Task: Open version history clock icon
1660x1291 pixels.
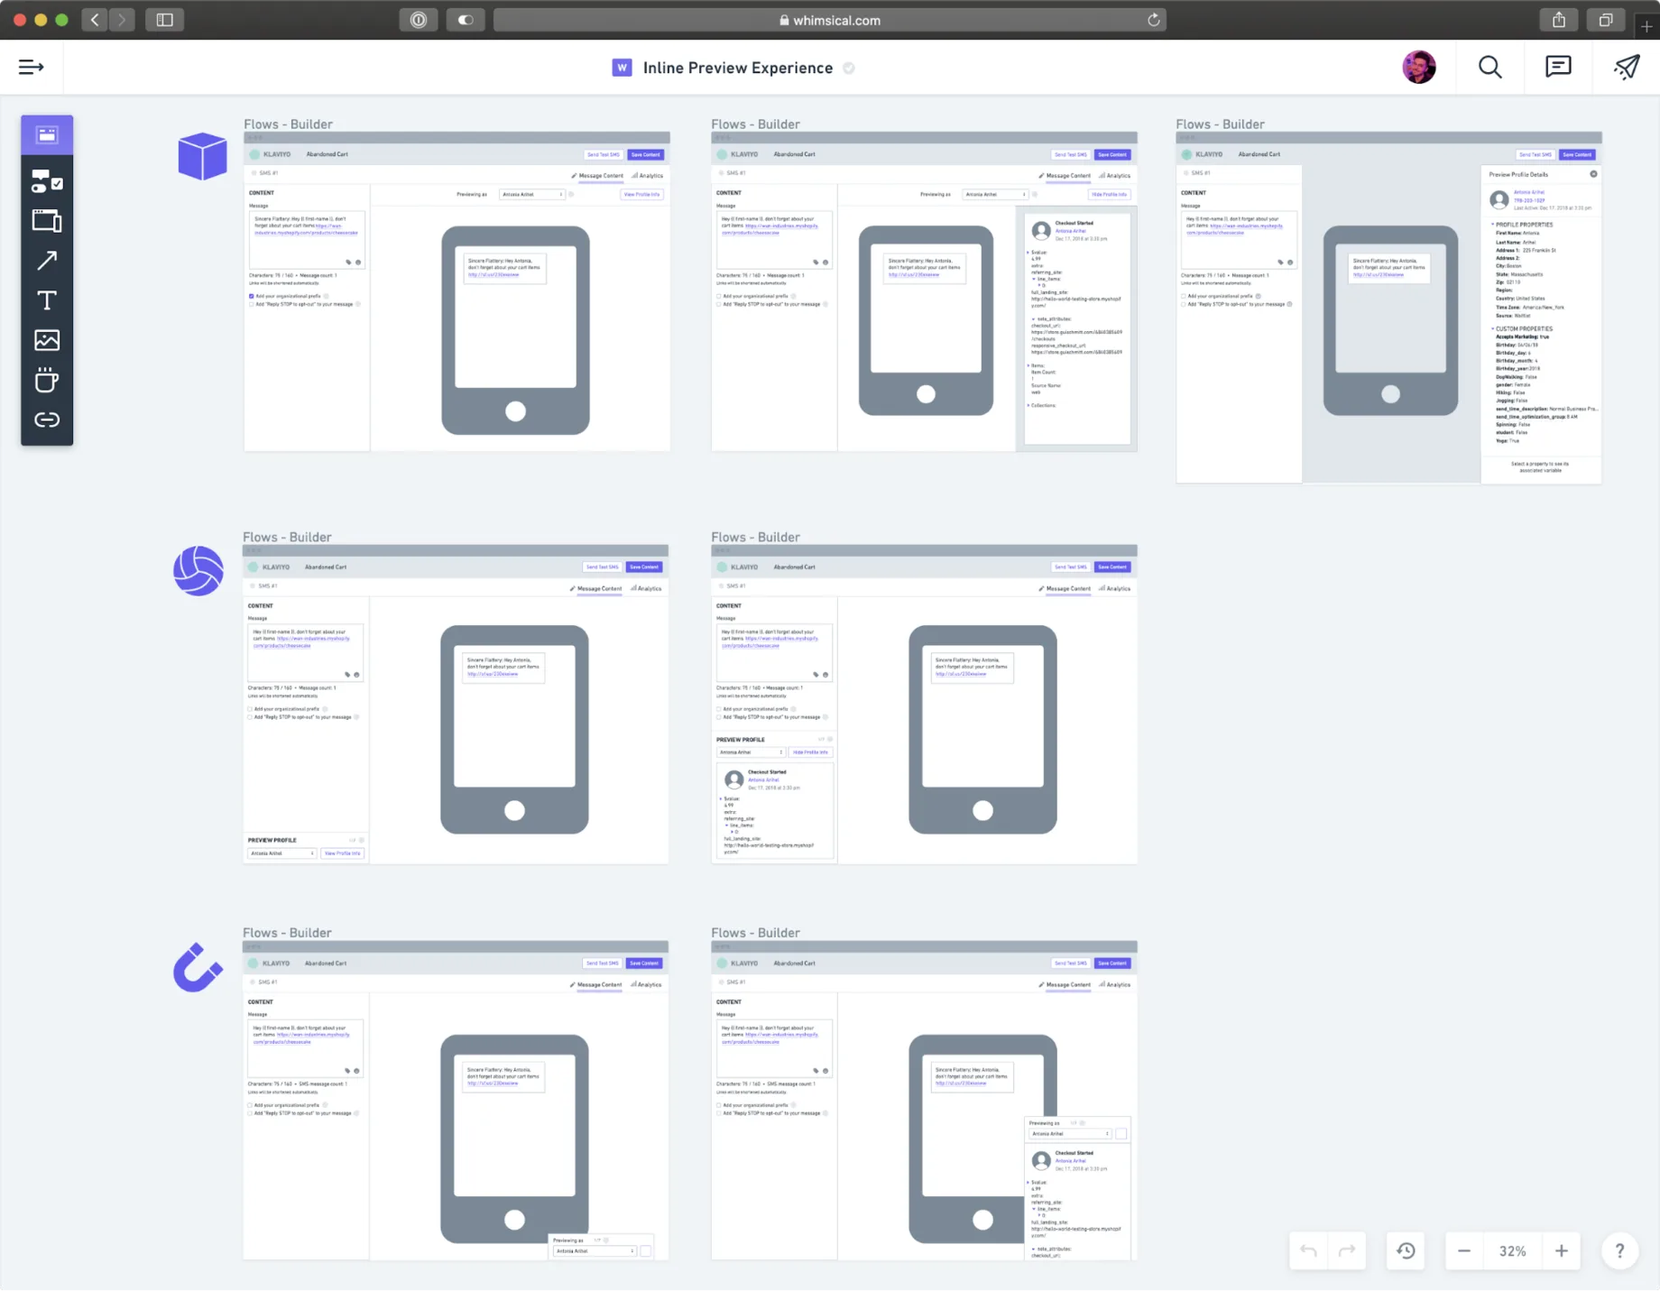Action: (x=1406, y=1251)
